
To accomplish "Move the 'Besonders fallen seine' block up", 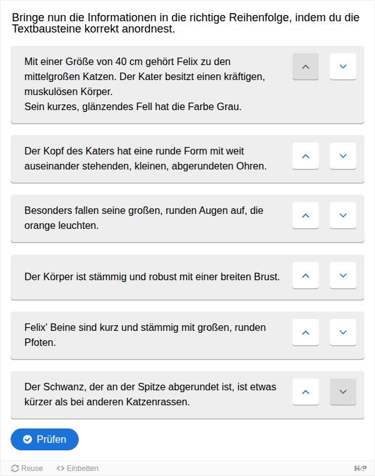I will (306, 215).
